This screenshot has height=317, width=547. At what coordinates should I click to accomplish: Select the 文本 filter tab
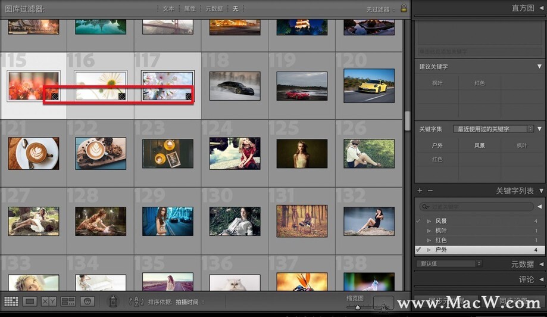point(168,9)
